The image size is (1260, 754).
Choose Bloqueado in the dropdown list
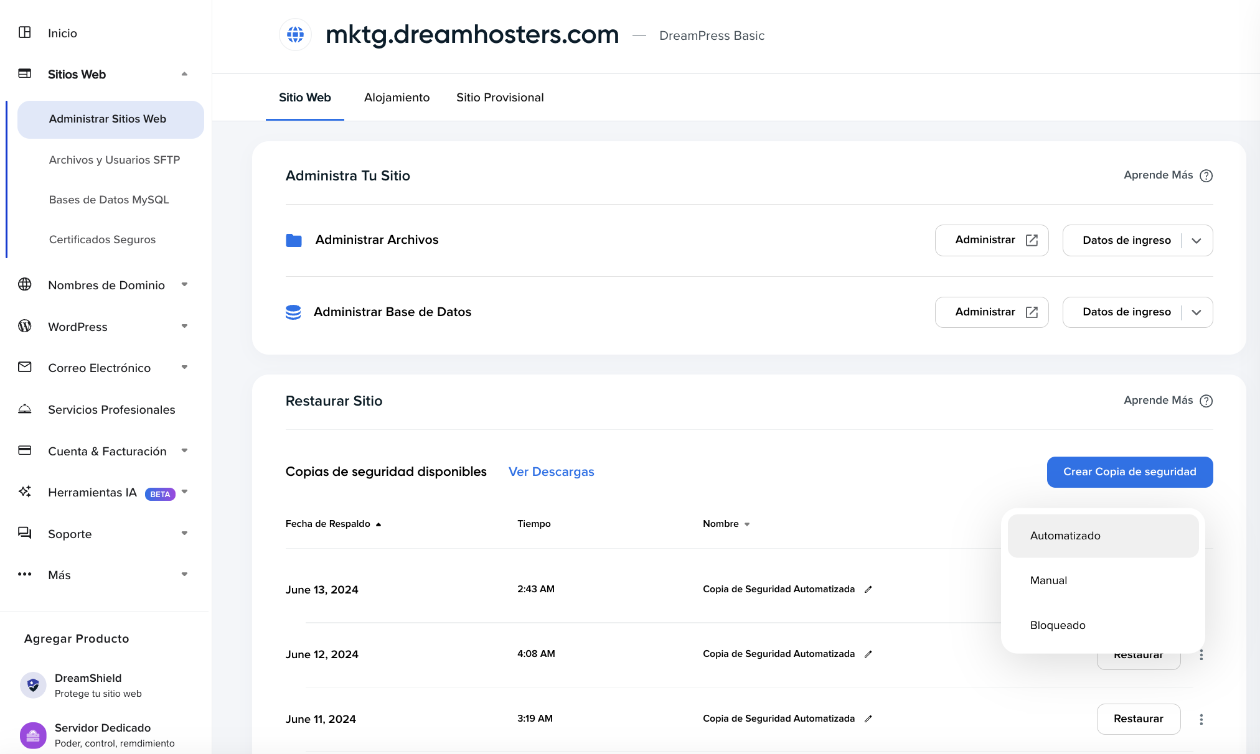point(1058,625)
